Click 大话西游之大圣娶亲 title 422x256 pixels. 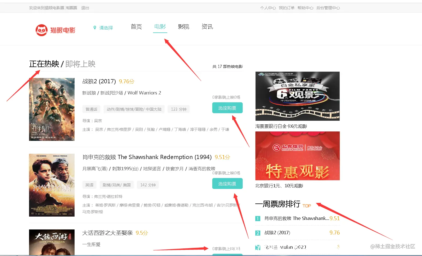click(108, 233)
